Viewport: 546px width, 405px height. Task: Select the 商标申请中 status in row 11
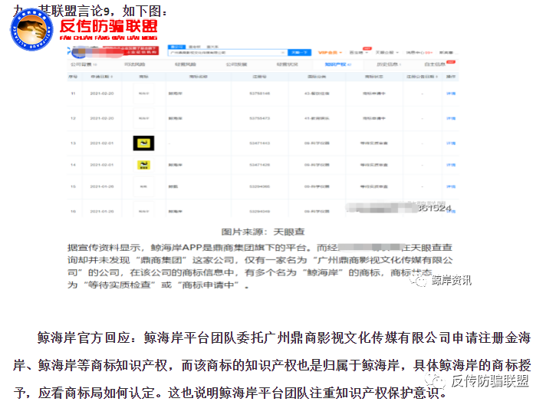(374, 94)
